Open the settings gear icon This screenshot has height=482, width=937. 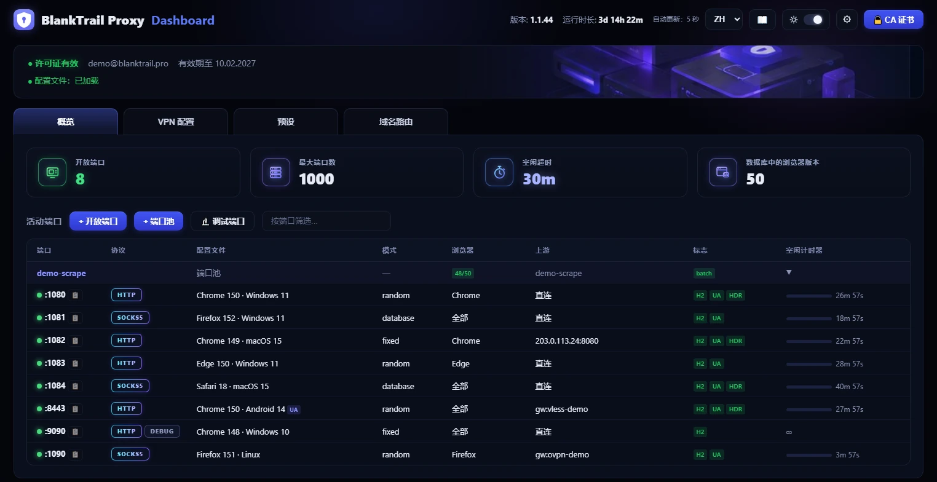[847, 20]
